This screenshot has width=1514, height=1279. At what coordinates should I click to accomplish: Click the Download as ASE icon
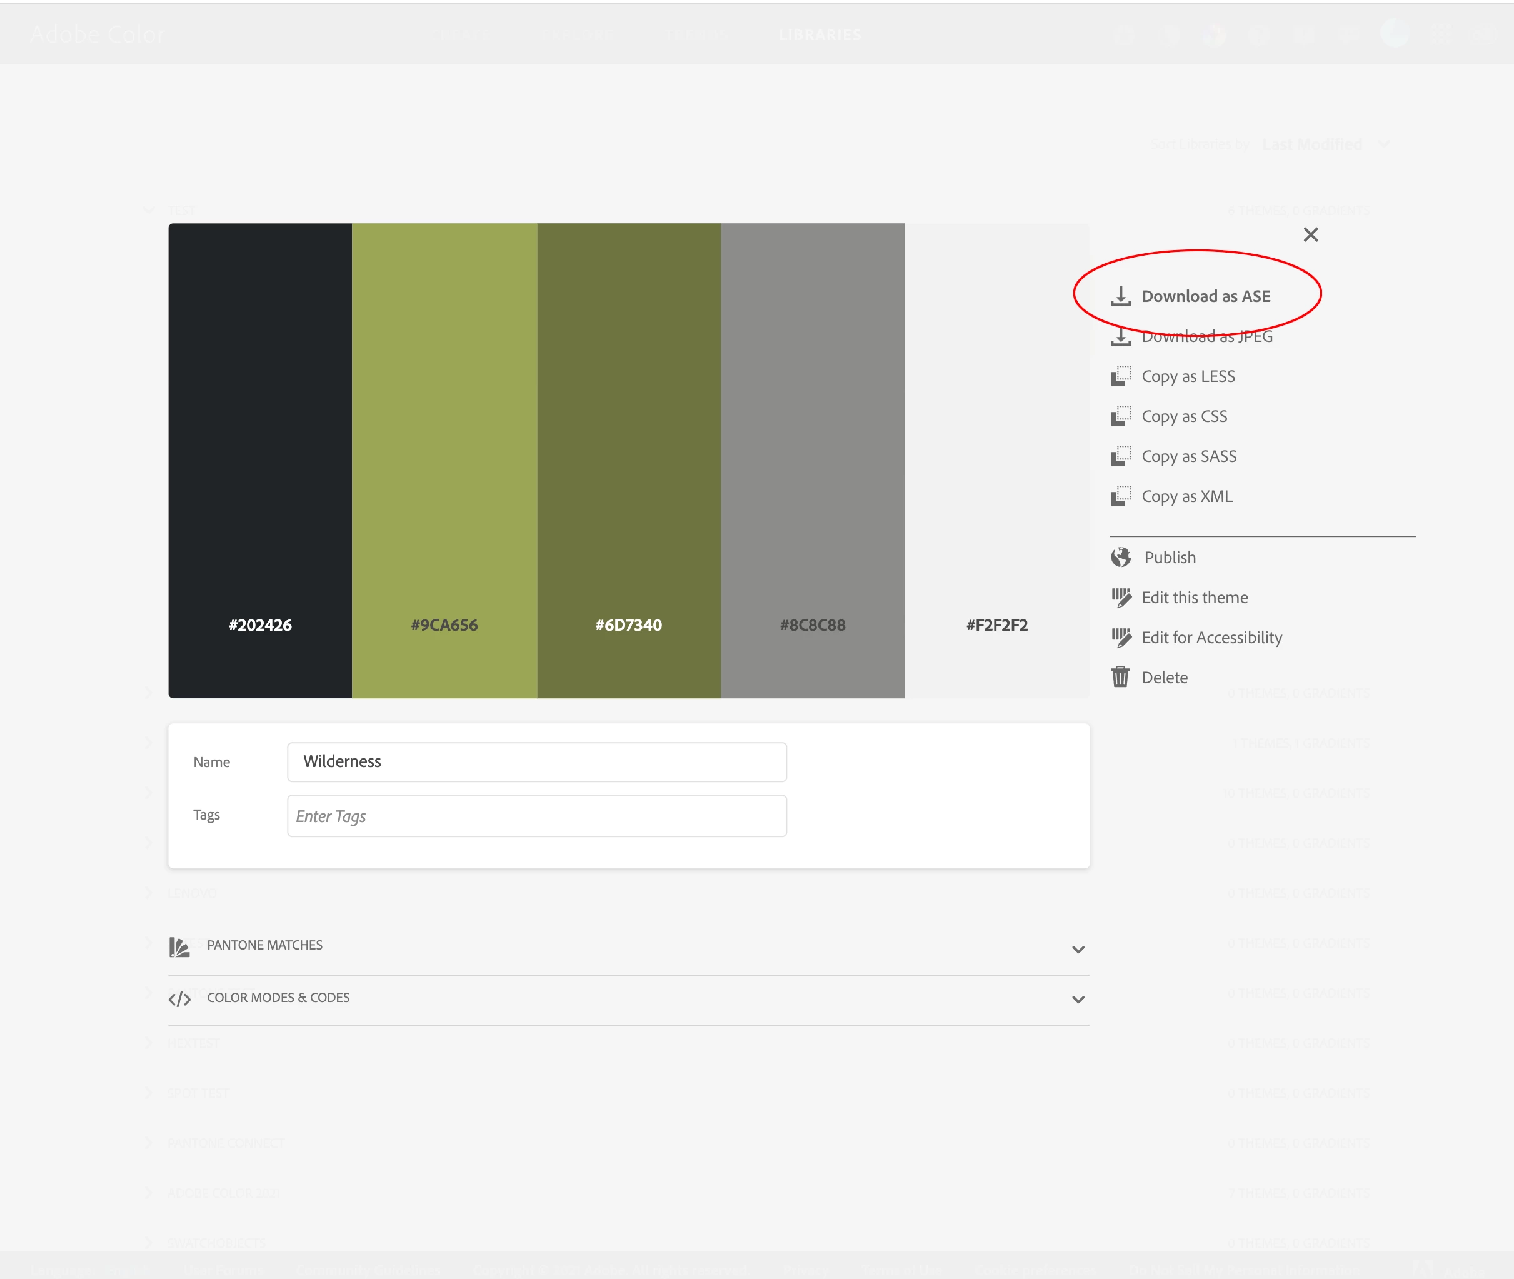point(1120,296)
